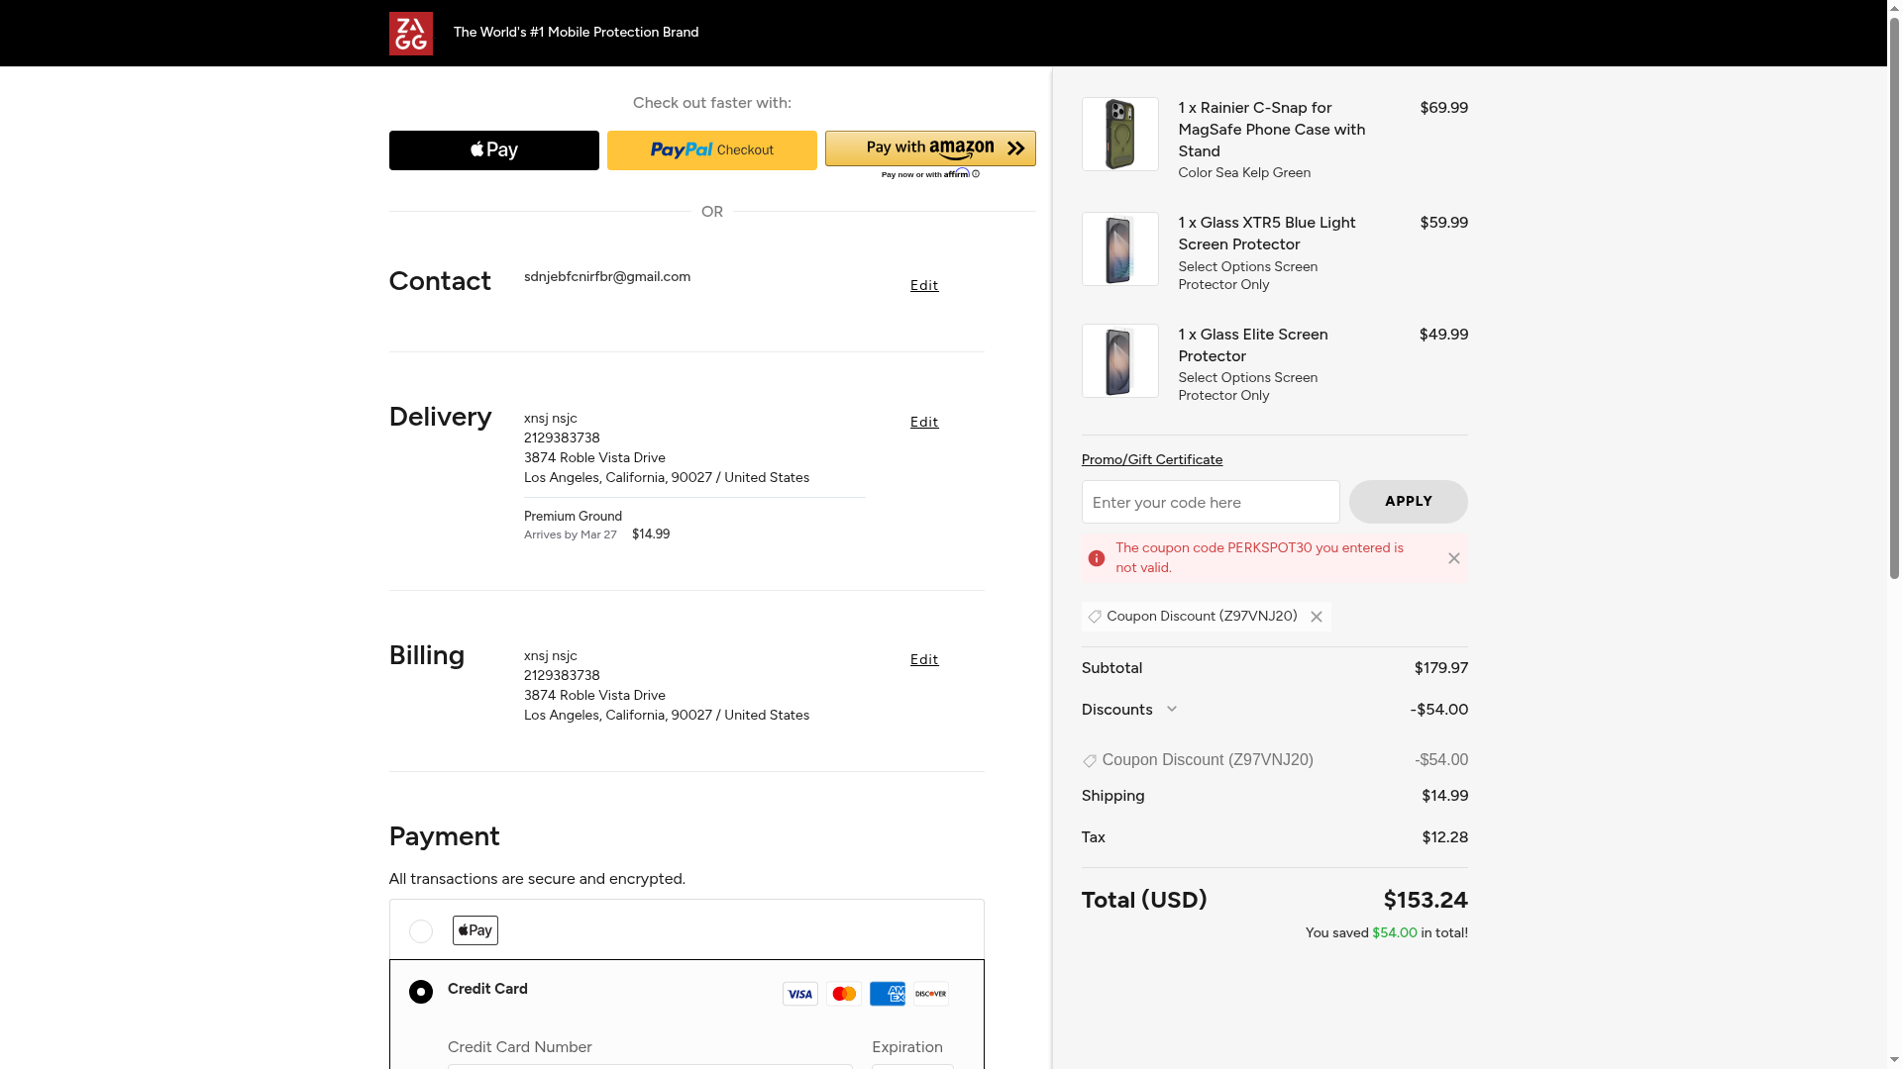Viewport: 1902px width, 1069px height.
Task: Remove the Z97VNJ20 coupon discount tag
Action: [x=1316, y=617]
